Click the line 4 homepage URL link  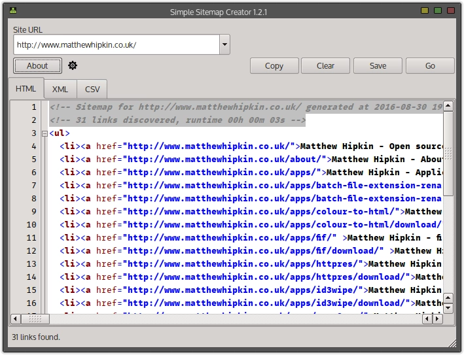tap(209, 146)
